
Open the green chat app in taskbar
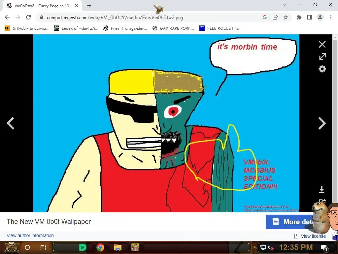(x=83, y=247)
